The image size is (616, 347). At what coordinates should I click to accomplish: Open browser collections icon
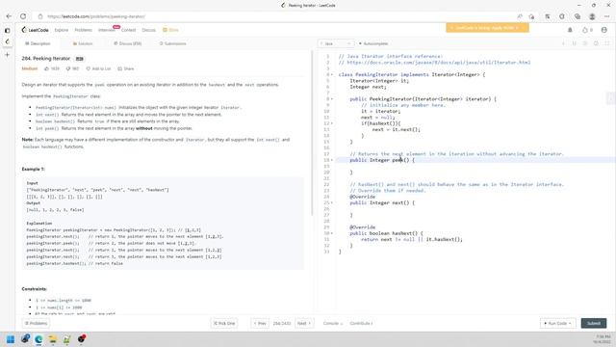(x=577, y=16)
